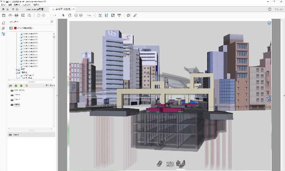Switch to the first inactive document tab
This screenshot has width=285, height=171.
[35, 9]
